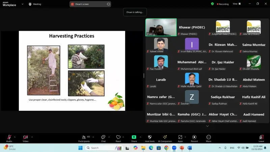
Task: Click the React heart icon
Action: click(118, 137)
